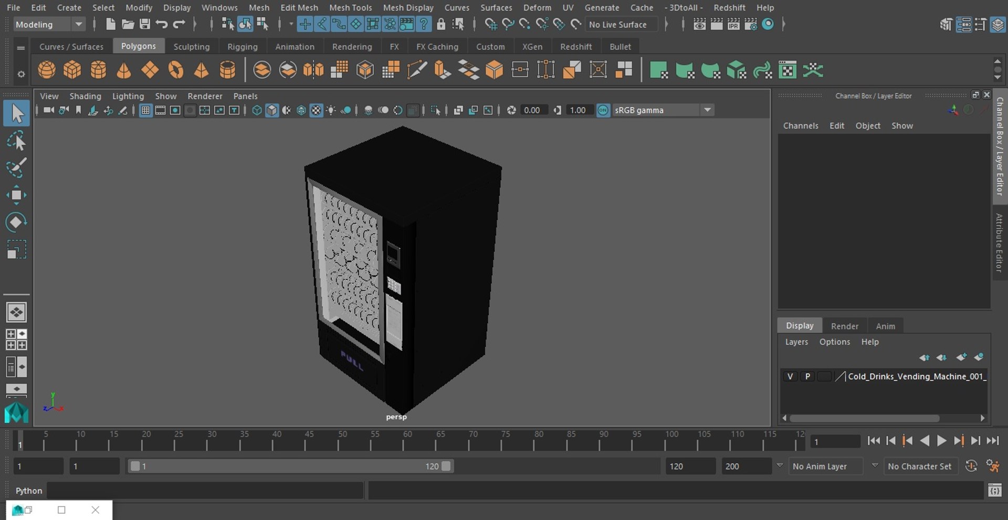Expand the render toolbar section arrow
The image size is (1008, 520).
click(783, 24)
